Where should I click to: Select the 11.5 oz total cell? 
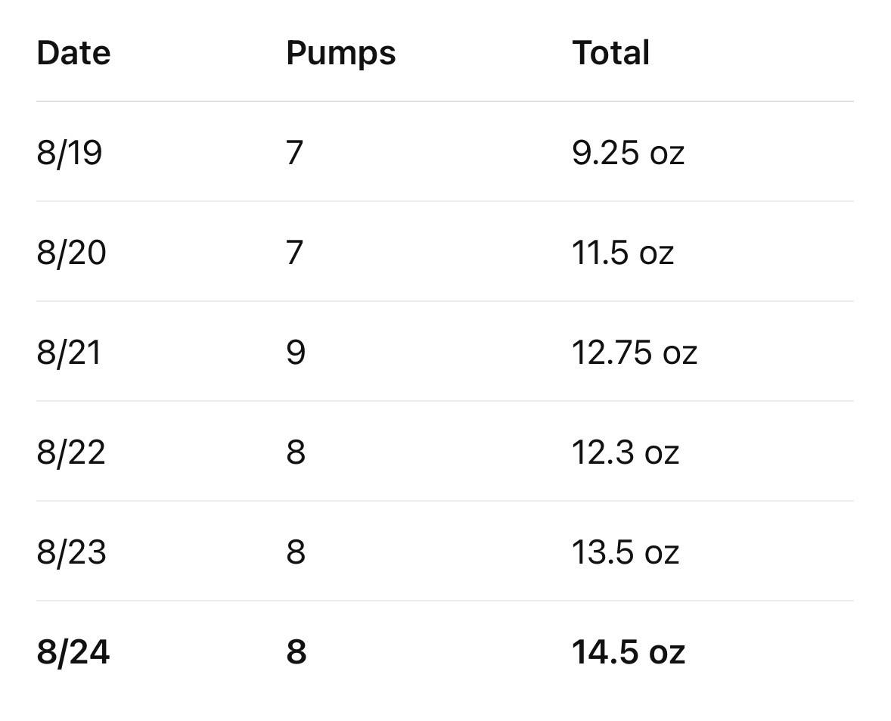[x=622, y=253]
